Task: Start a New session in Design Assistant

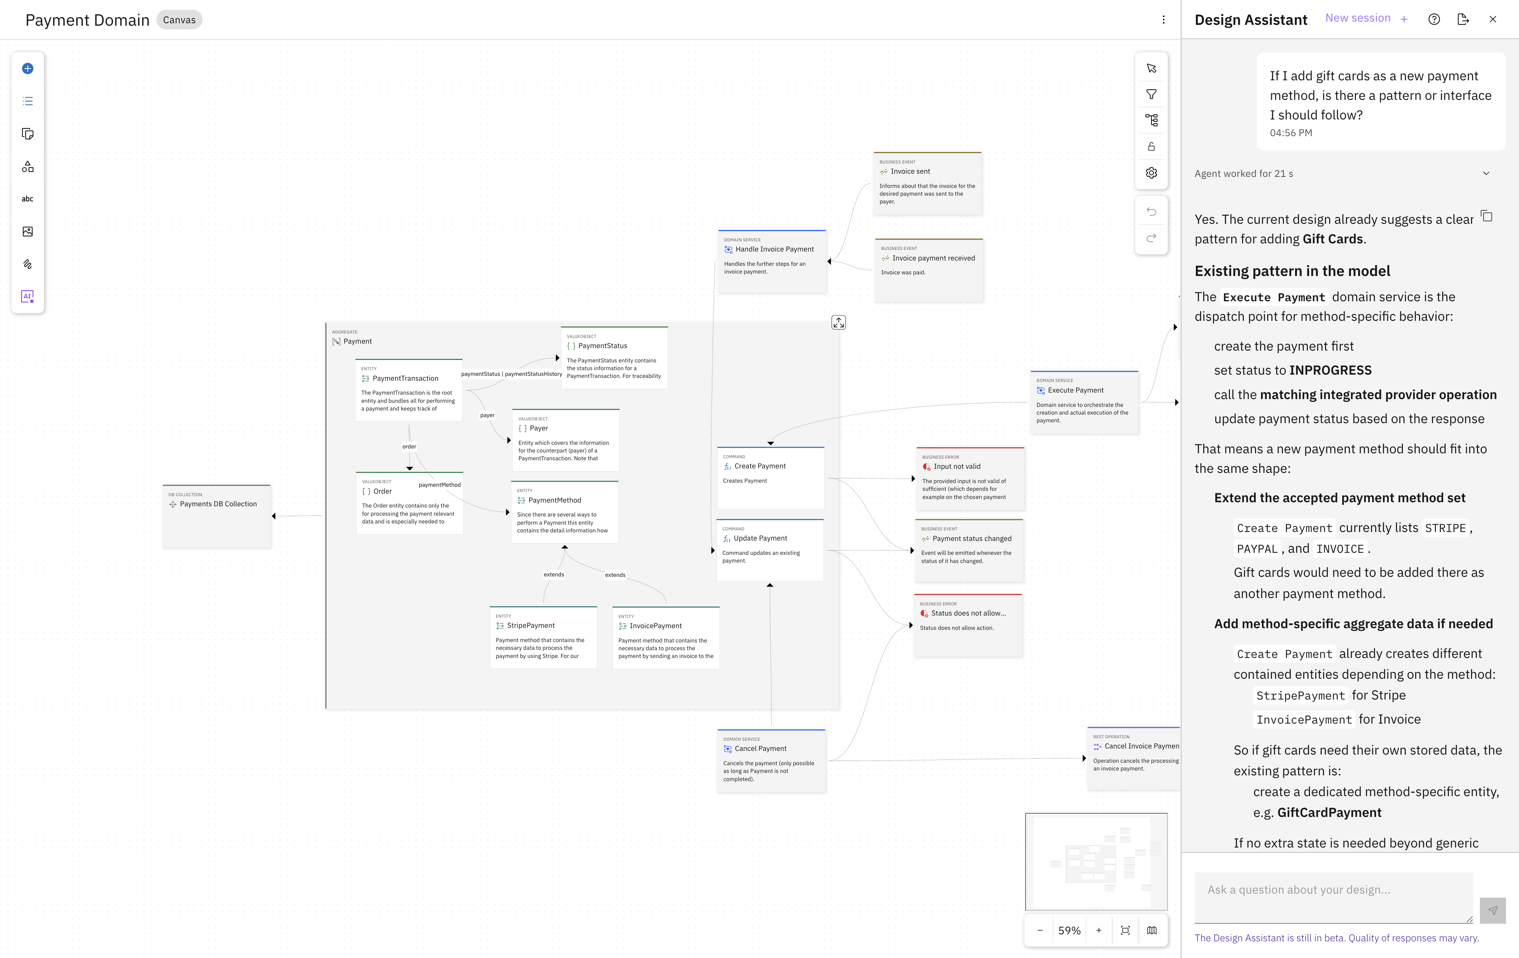Action: coord(1366,18)
